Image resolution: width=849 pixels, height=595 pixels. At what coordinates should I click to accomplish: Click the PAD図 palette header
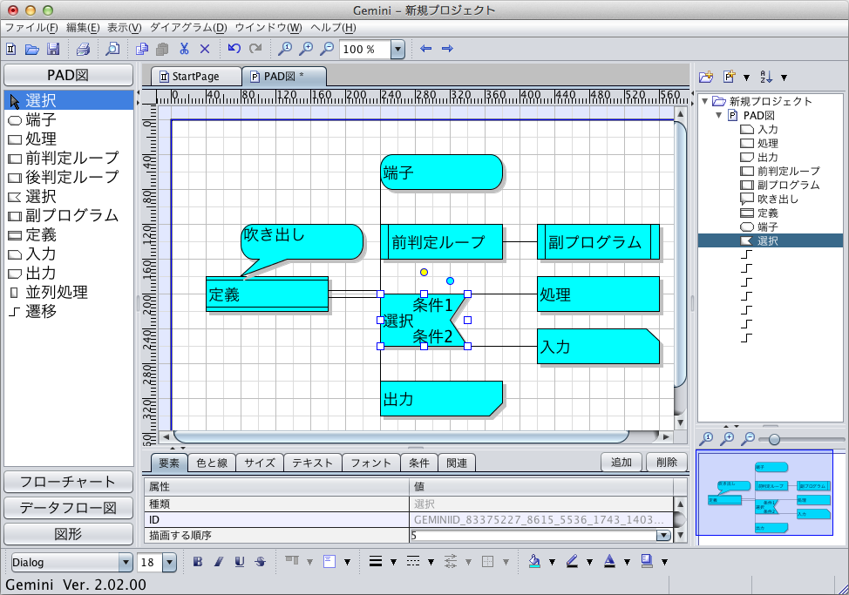click(x=68, y=75)
